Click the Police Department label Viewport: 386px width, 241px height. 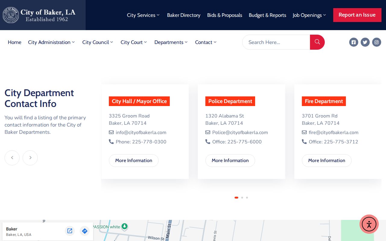[230, 101]
